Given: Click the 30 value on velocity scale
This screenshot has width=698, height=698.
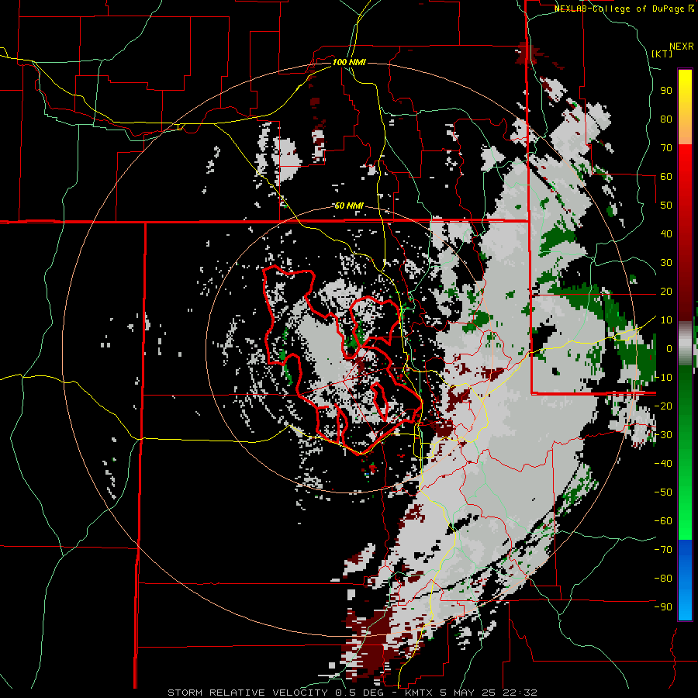Looking at the screenshot, I should [x=666, y=263].
